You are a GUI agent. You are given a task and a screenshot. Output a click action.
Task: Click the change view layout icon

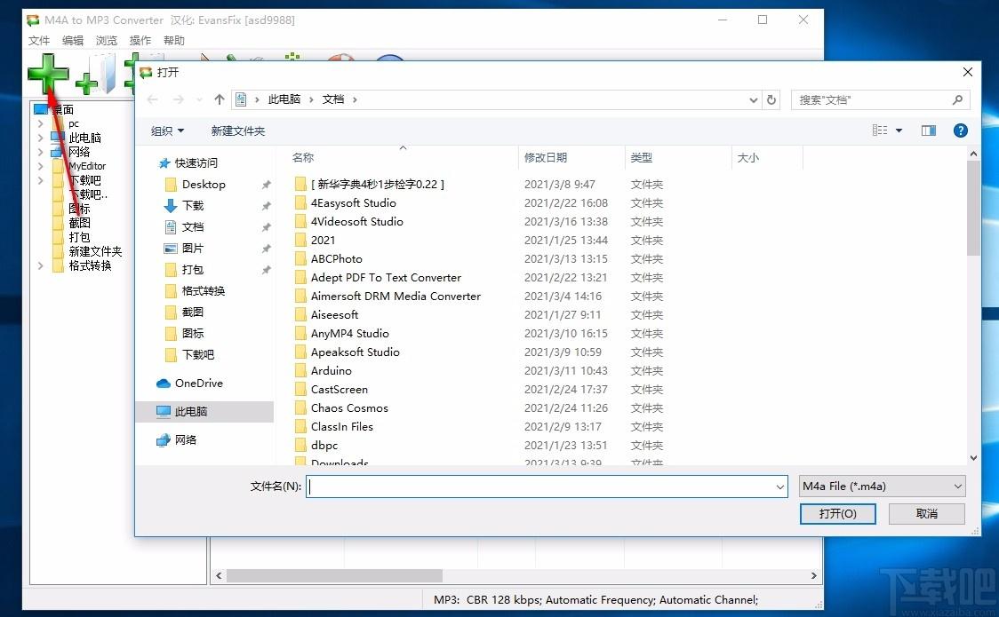(880, 131)
